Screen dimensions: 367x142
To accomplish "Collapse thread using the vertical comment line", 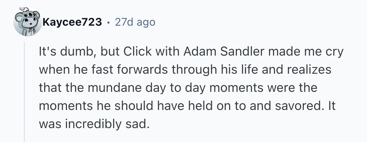I will [25, 91].
